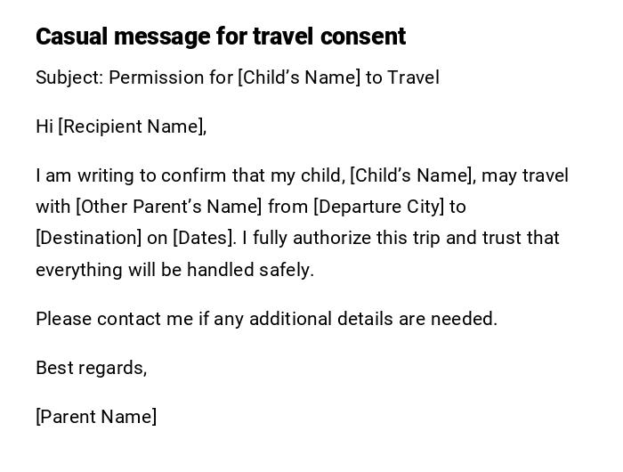Click the [Departure City] placeholder
The image size is (623, 472).
click(378, 207)
